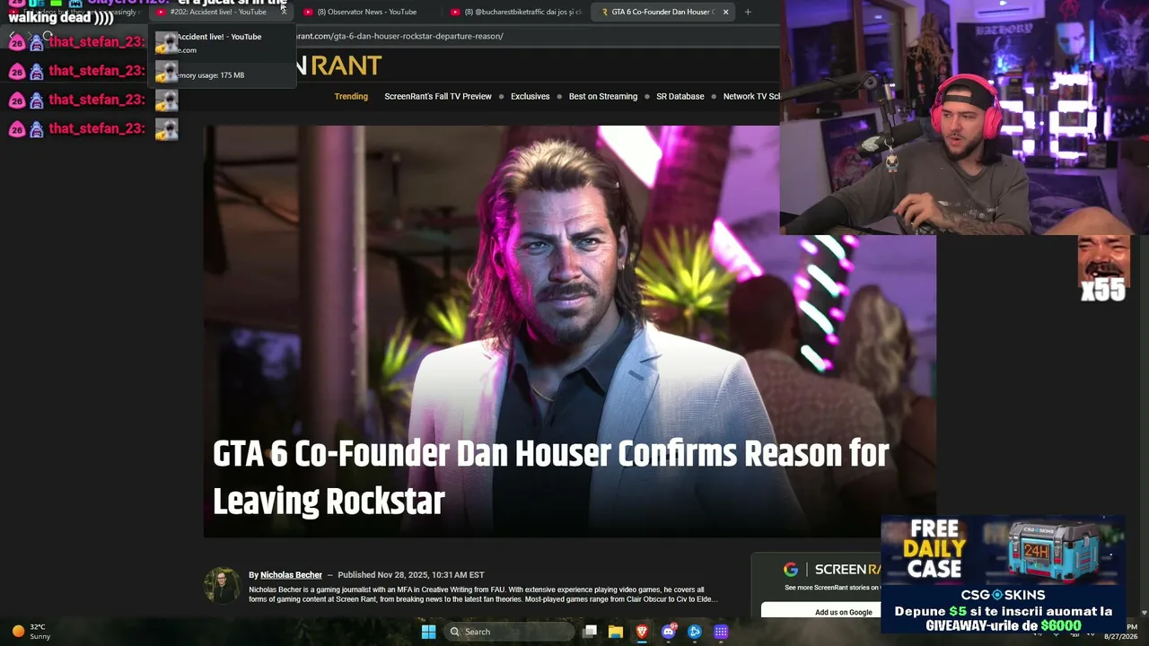Open the blue round app icon beside Discord
This screenshot has width=1149, height=646.
695,632
